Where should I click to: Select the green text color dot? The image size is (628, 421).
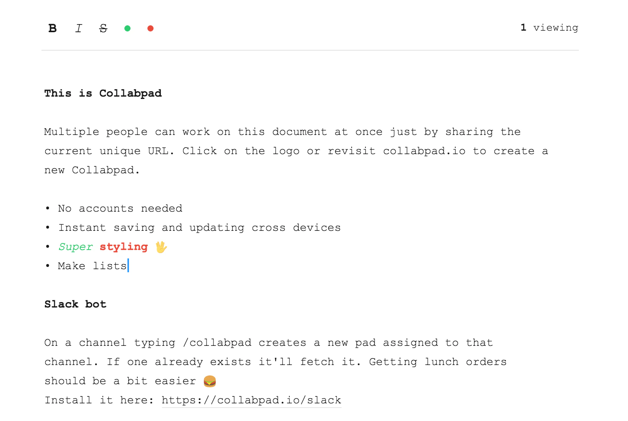127,28
